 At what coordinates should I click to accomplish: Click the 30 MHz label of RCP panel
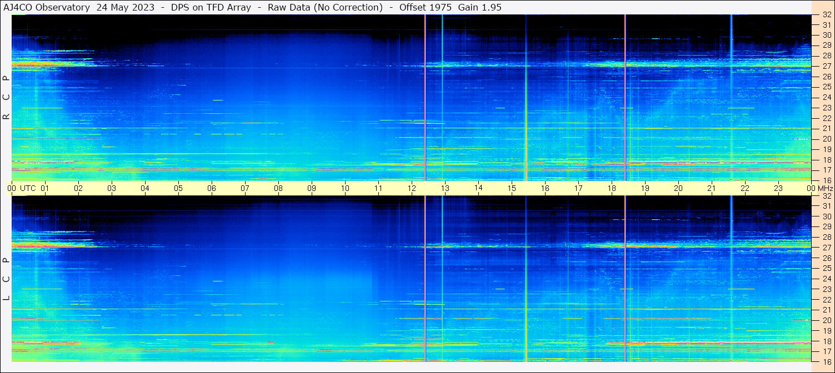826,36
